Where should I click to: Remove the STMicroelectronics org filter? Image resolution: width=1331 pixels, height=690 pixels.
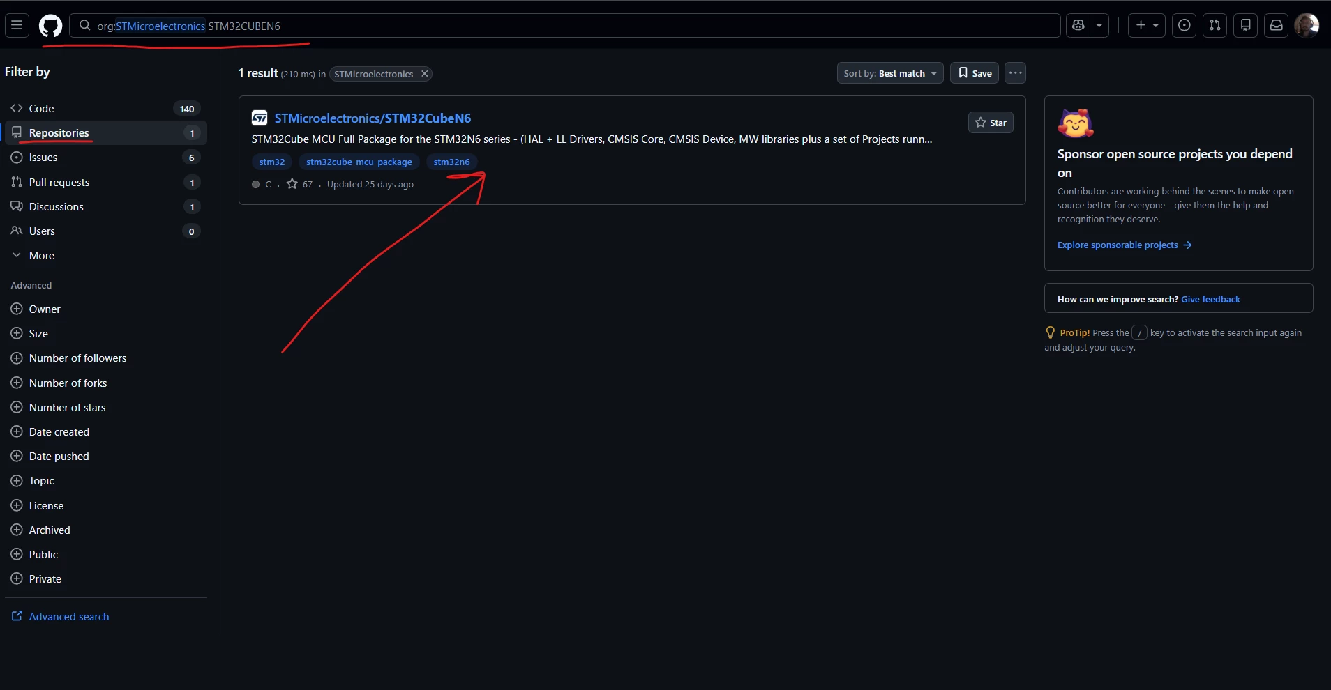424,74
